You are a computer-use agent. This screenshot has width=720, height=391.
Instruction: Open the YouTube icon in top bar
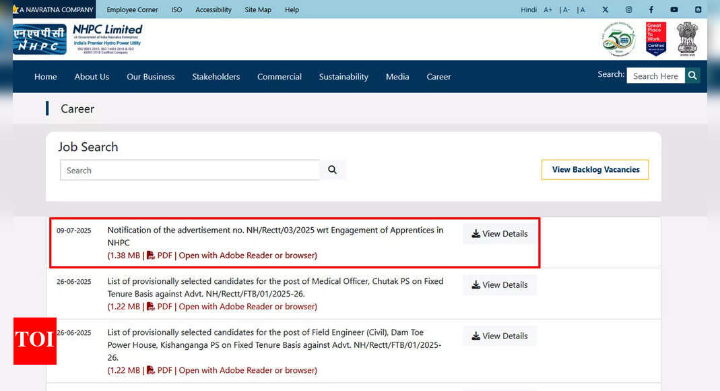pos(674,9)
